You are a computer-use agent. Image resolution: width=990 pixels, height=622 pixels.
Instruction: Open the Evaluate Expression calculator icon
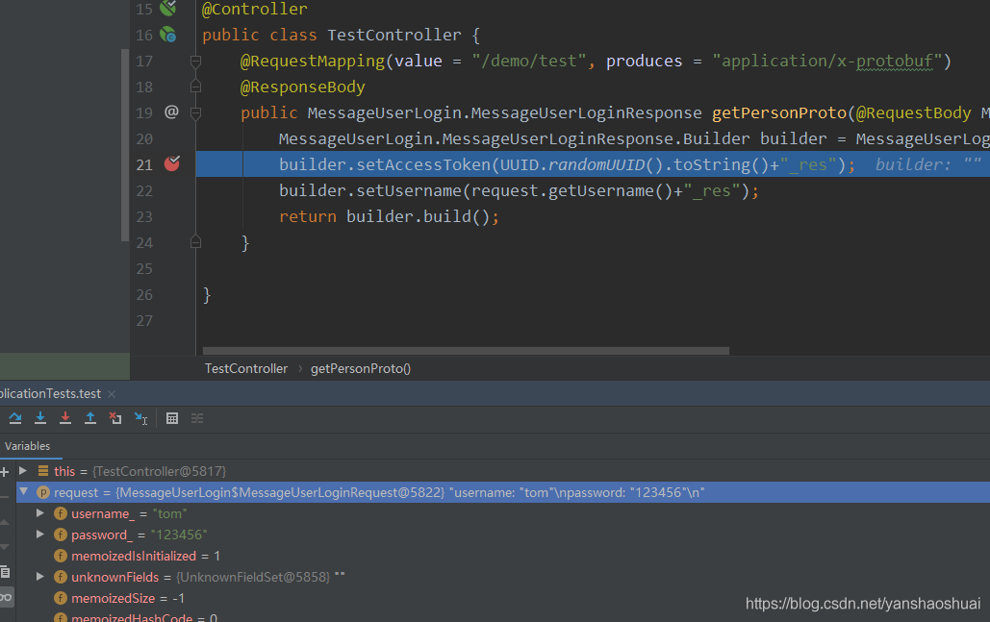click(x=172, y=418)
